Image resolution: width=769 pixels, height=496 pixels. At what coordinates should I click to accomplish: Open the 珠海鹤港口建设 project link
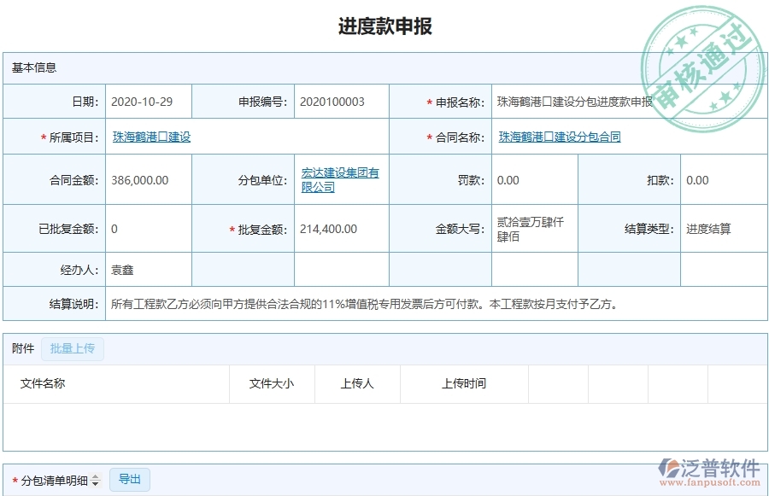point(152,136)
